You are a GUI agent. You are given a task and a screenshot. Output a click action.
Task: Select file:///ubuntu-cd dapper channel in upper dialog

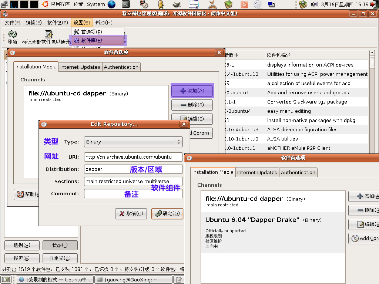[x=96, y=96]
